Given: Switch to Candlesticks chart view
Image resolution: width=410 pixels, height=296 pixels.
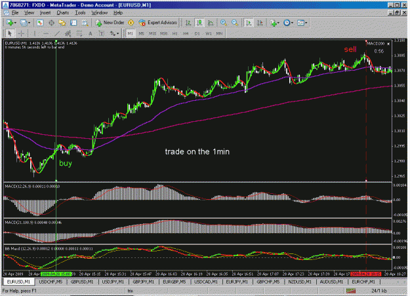Looking at the screenshot, I should (199, 23).
